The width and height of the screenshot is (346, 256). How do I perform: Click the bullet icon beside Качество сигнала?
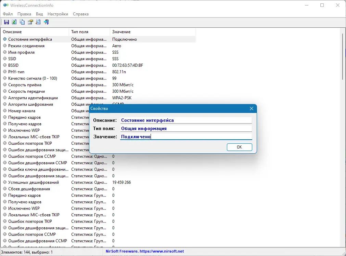[5, 78]
